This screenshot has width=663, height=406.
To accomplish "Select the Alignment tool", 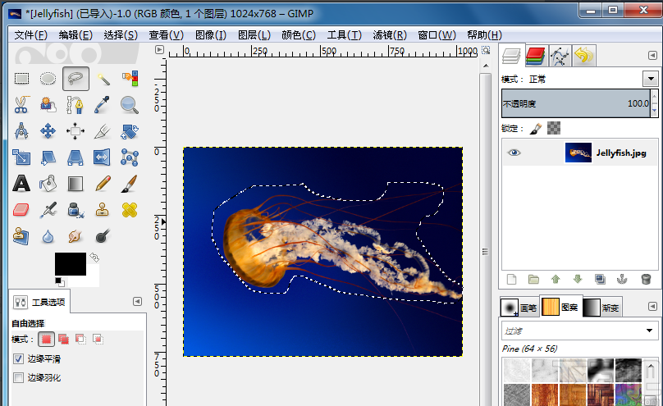I will tap(75, 131).
